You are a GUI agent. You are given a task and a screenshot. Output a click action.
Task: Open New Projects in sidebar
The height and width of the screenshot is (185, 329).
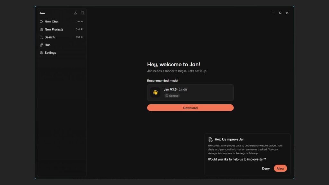[x=61, y=29]
